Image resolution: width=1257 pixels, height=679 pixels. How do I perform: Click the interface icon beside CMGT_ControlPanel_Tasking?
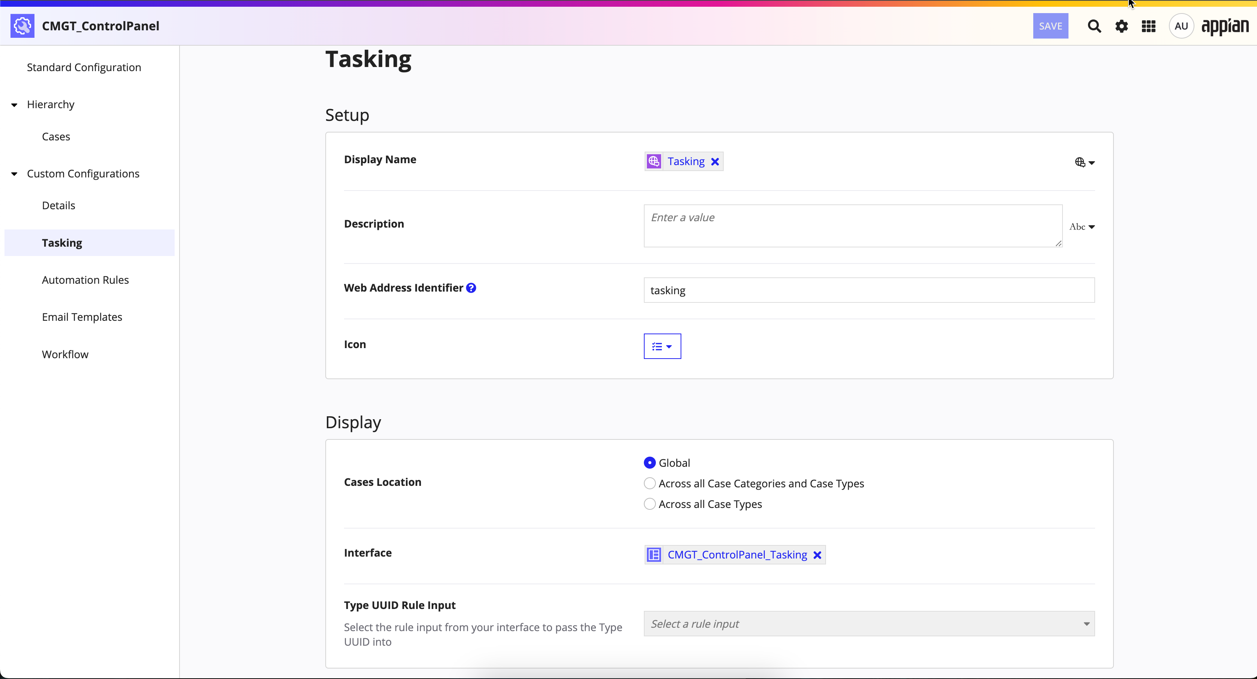pos(654,555)
